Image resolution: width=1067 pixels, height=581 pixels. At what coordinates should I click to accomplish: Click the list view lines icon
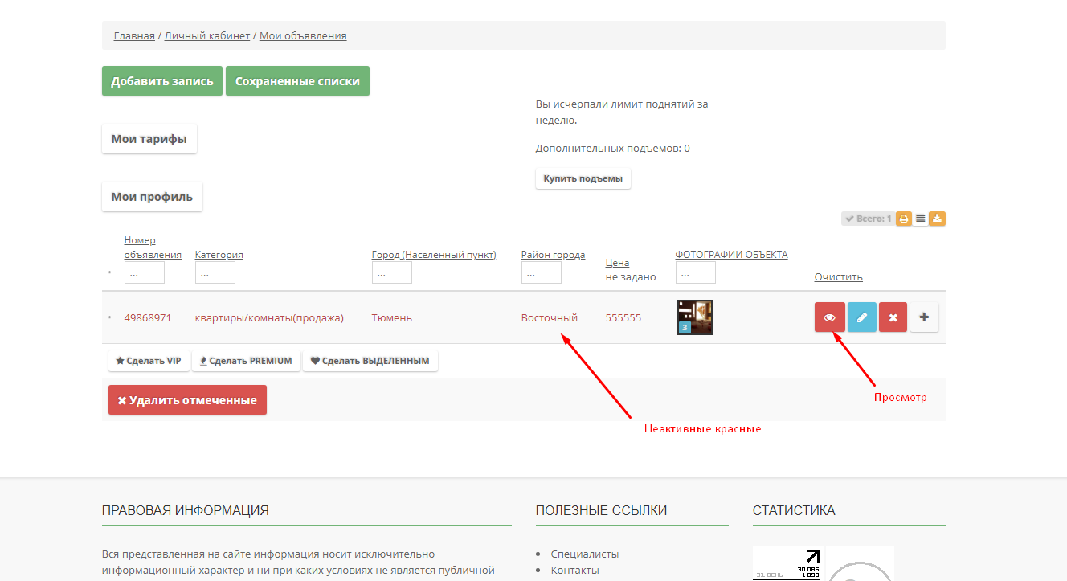click(x=921, y=219)
